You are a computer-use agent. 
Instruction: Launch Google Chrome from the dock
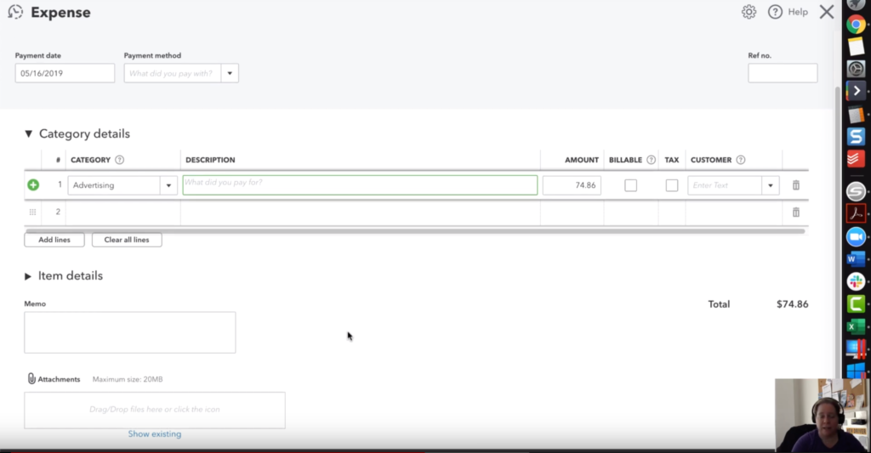pyautogui.click(x=856, y=25)
